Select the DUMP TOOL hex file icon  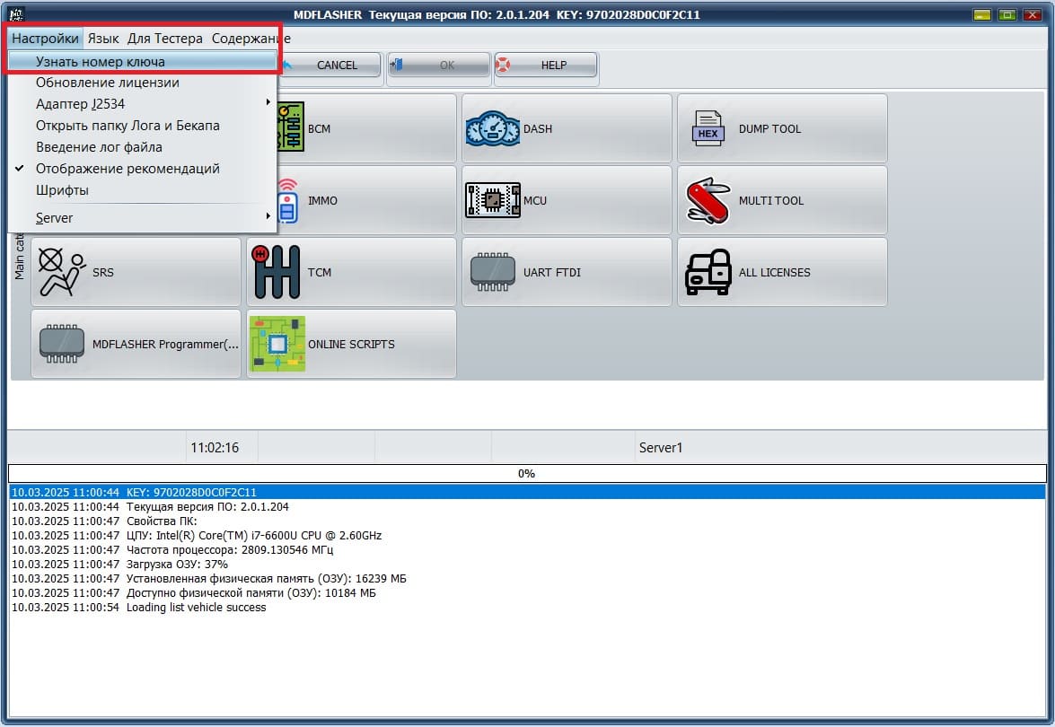pos(708,128)
